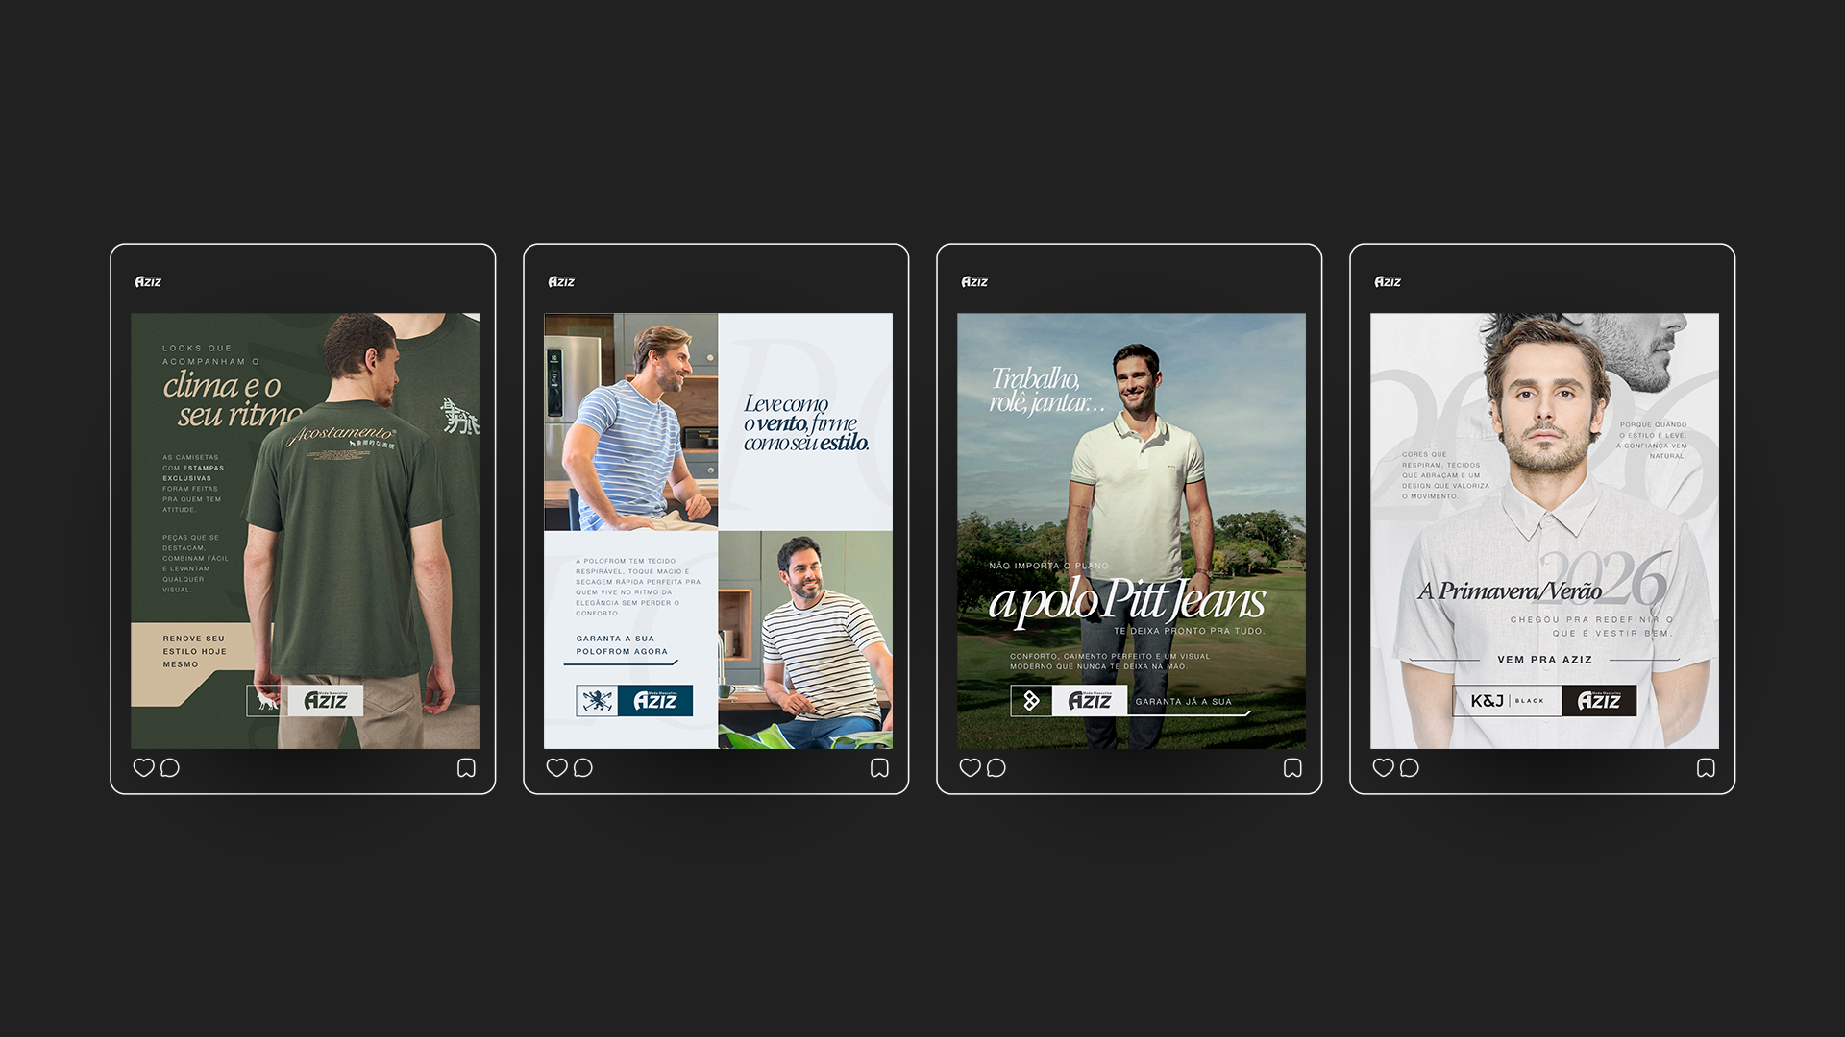Click 'Garanta a sua Polofrom agora' link
The image size is (1845, 1037).
622,645
